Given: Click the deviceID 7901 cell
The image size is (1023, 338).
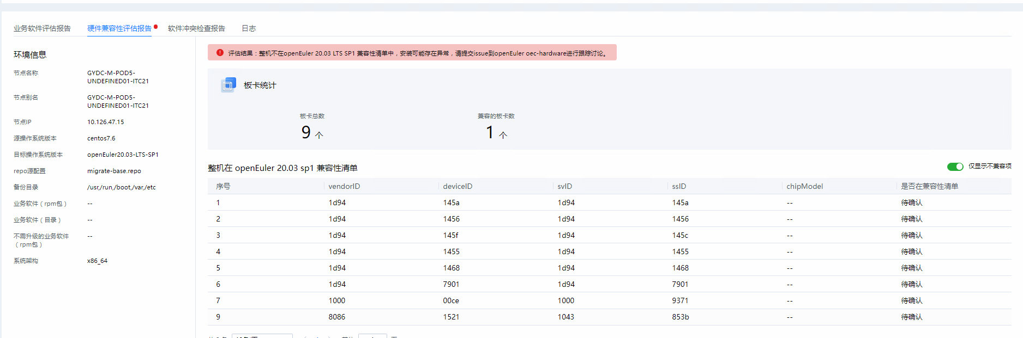Looking at the screenshot, I should click(x=451, y=284).
